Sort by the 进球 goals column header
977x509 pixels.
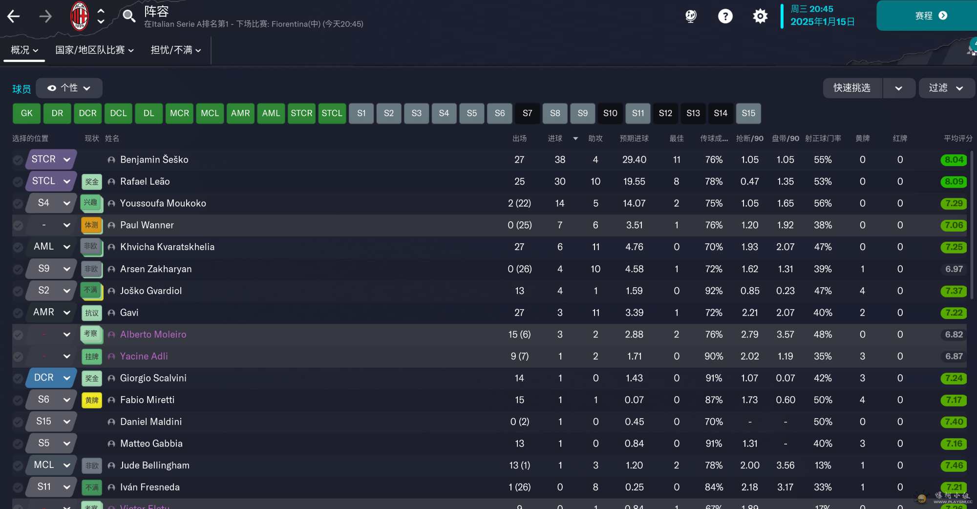point(555,138)
